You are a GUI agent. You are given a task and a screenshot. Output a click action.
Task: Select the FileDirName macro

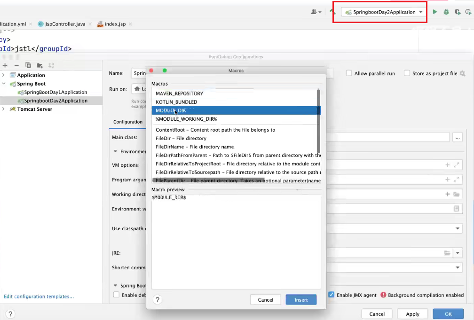coord(195,147)
